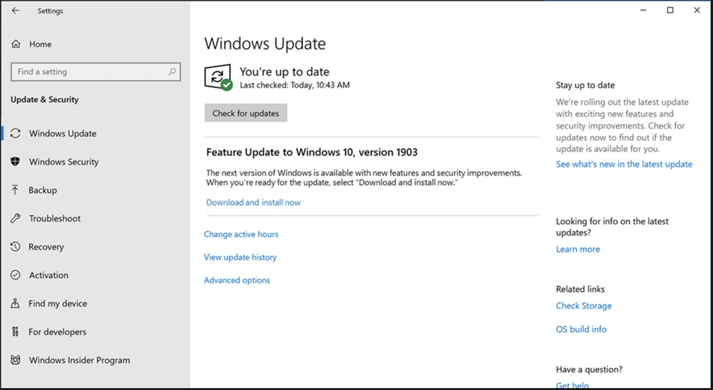Screen dimensions: 713x390
Task: Click "Looking for info on the latest updates?" text
Action: click(x=612, y=227)
